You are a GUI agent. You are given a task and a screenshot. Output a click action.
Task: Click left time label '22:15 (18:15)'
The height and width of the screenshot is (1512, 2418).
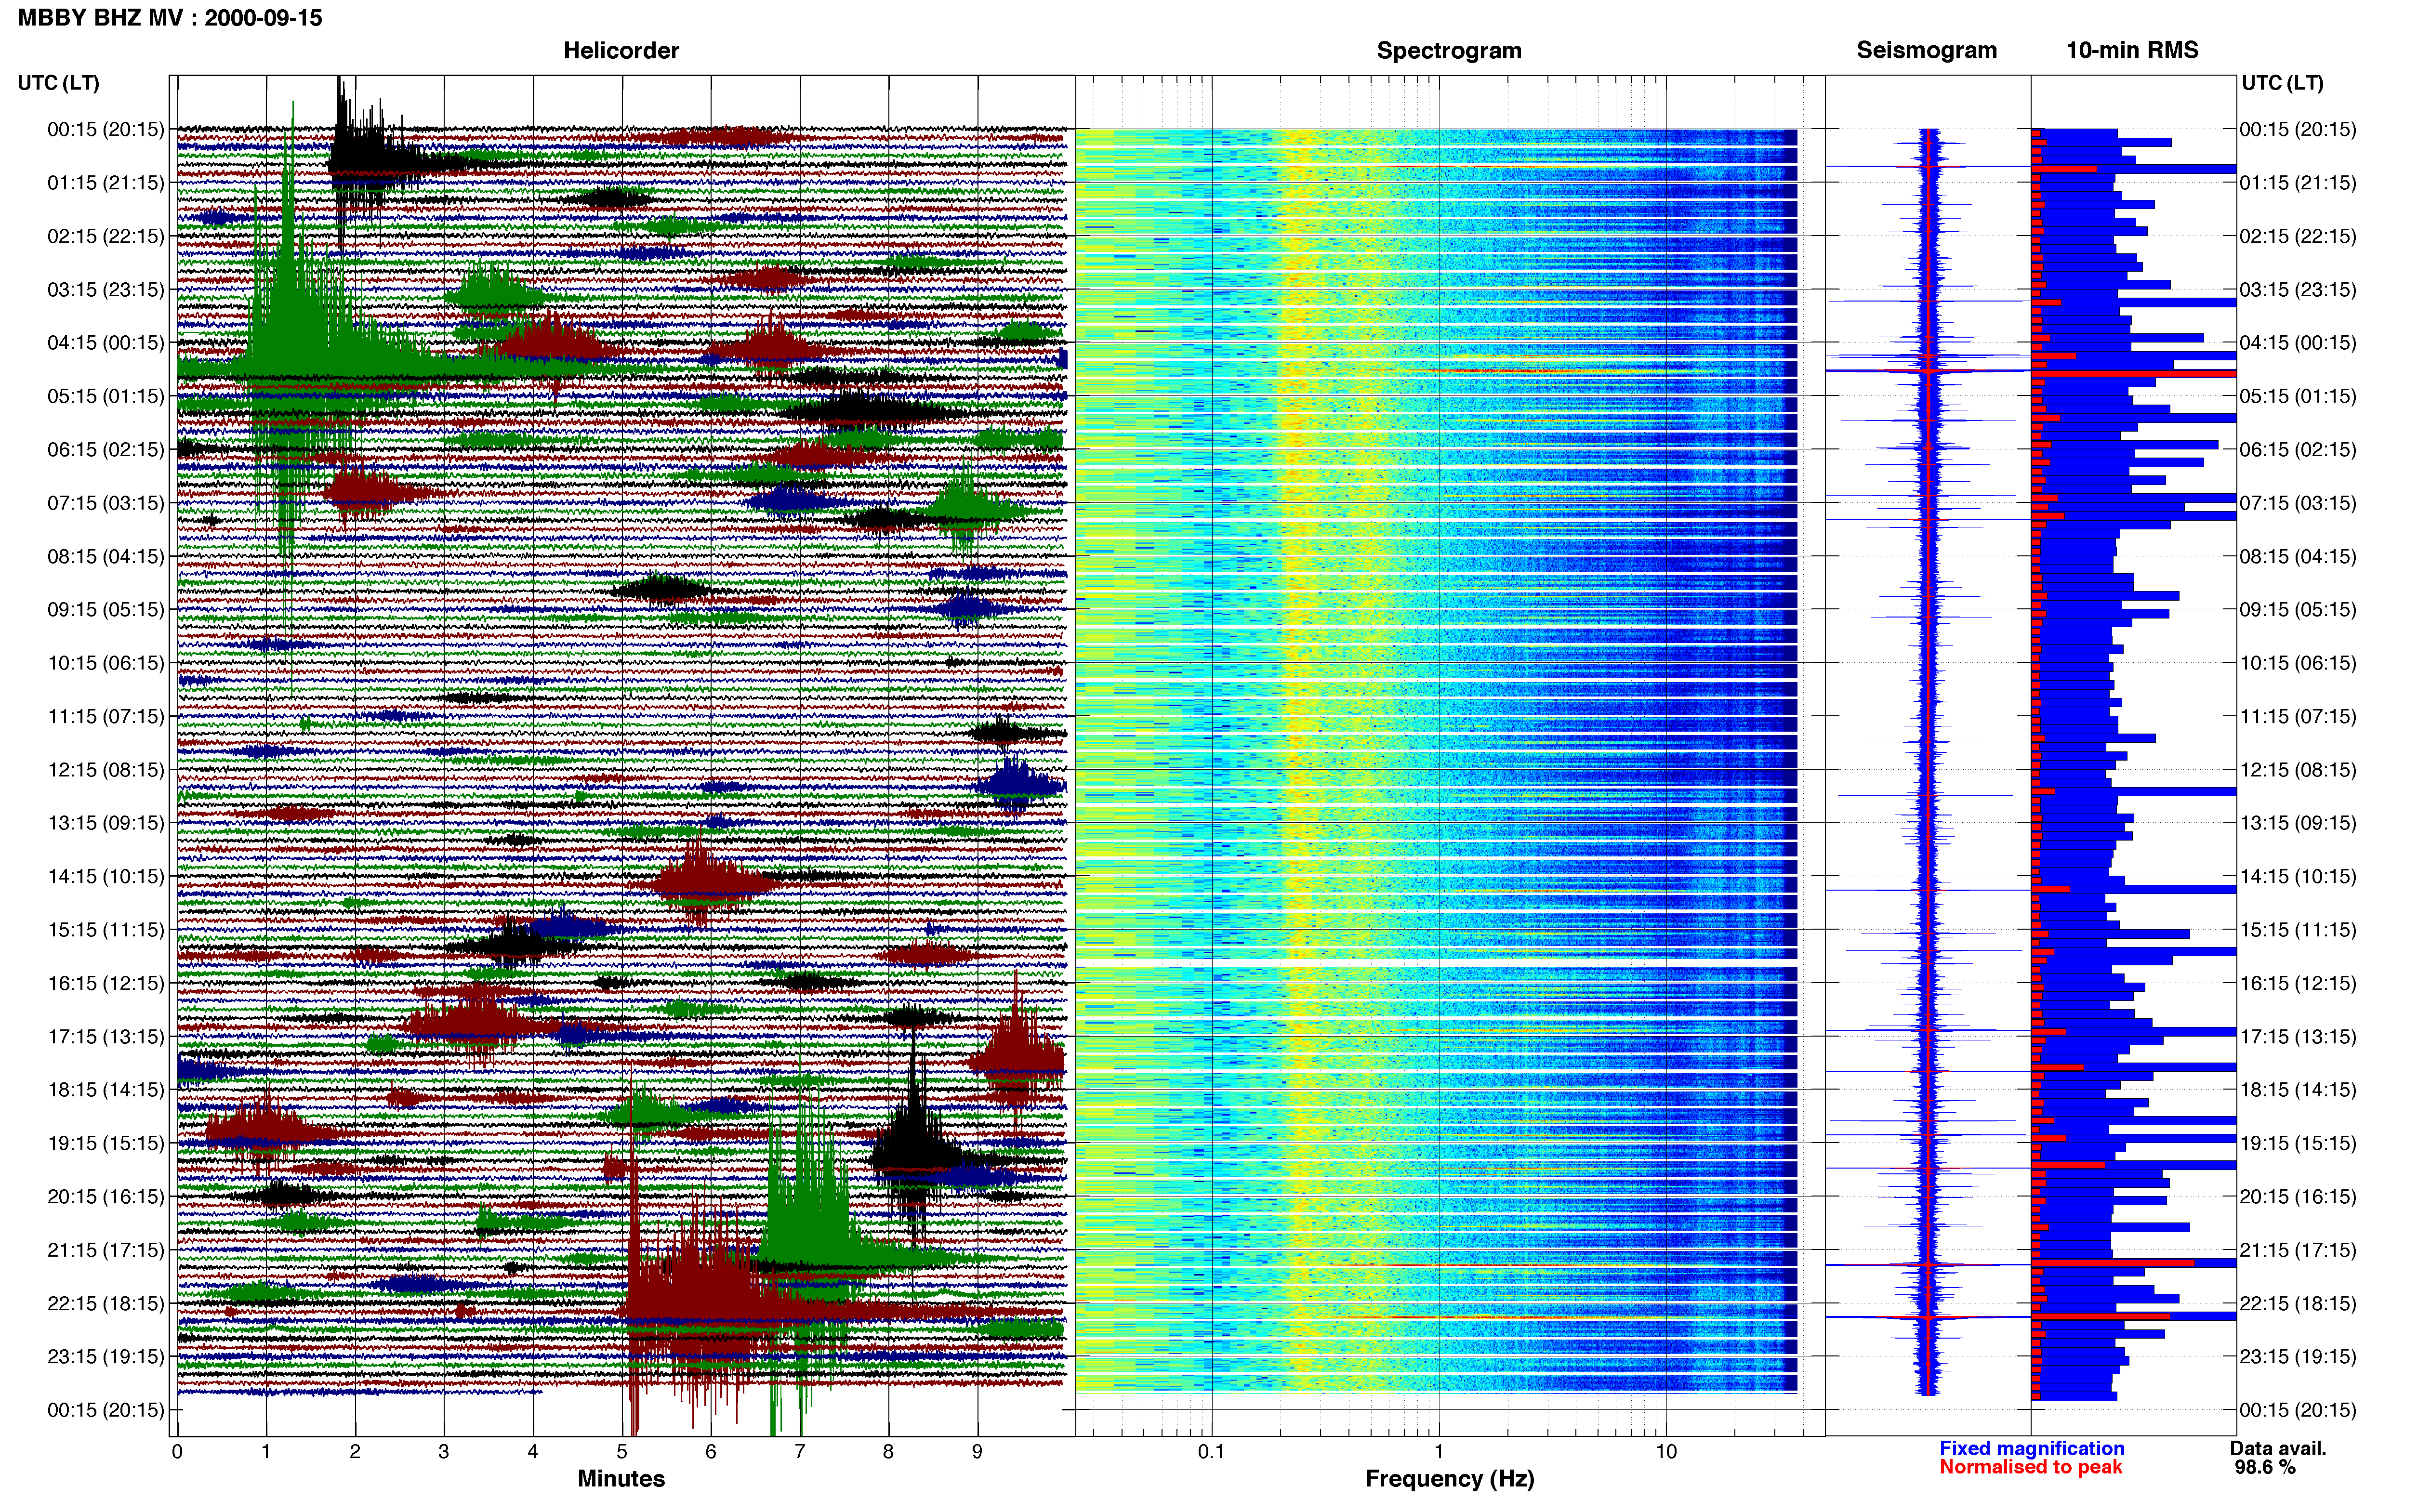pos(106,1303)
